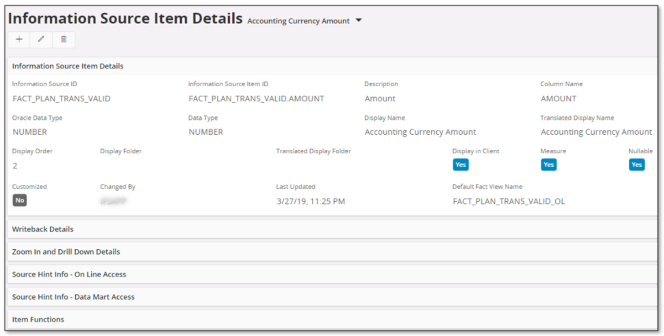Open the Item Functions section
This screenshot has width=664, height=336.
pos(38,319)
